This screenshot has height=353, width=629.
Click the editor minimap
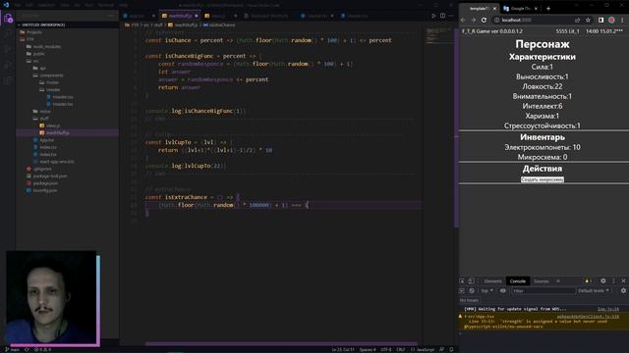[x=438, y=36]
